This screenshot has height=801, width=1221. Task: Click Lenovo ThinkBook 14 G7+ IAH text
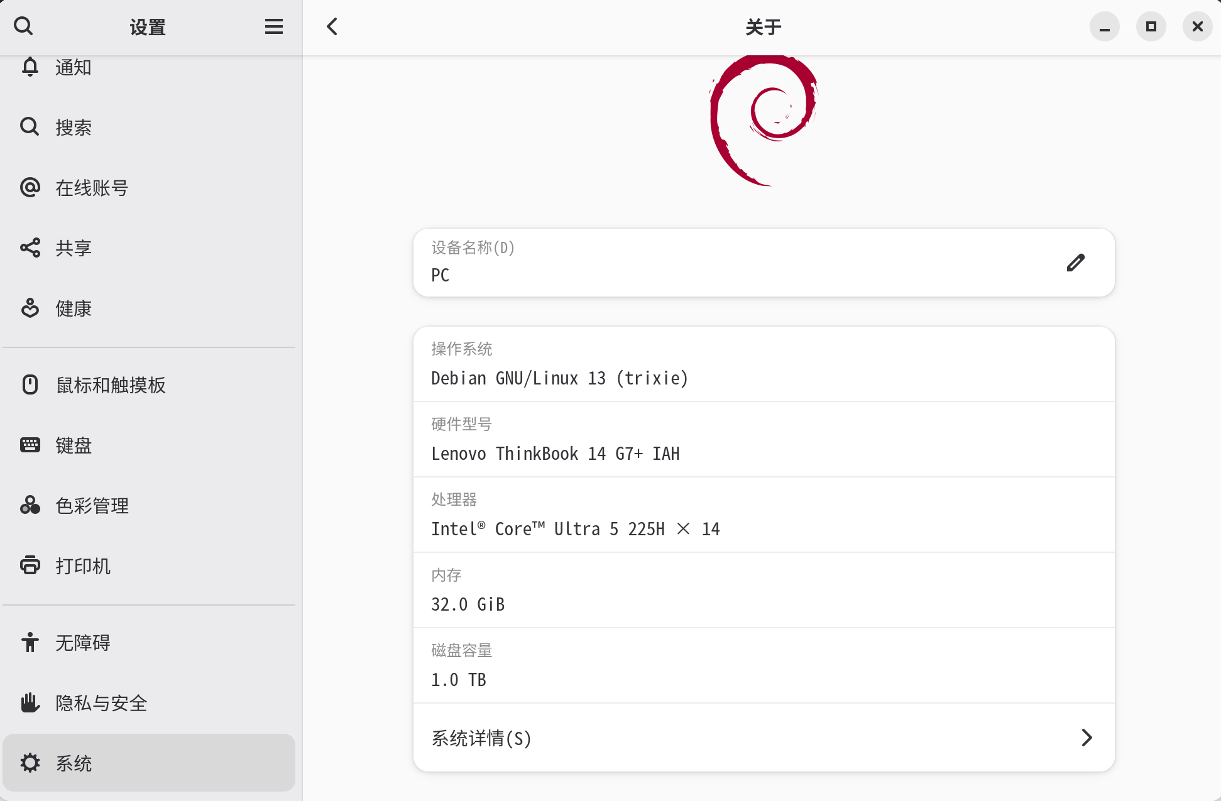point(556,454)
